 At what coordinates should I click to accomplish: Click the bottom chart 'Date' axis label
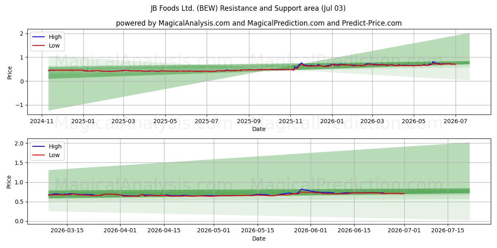coord(259,238)
